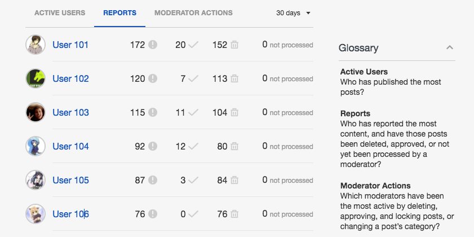Click User 102's avatar thumbnail

[x=36, y=78]
